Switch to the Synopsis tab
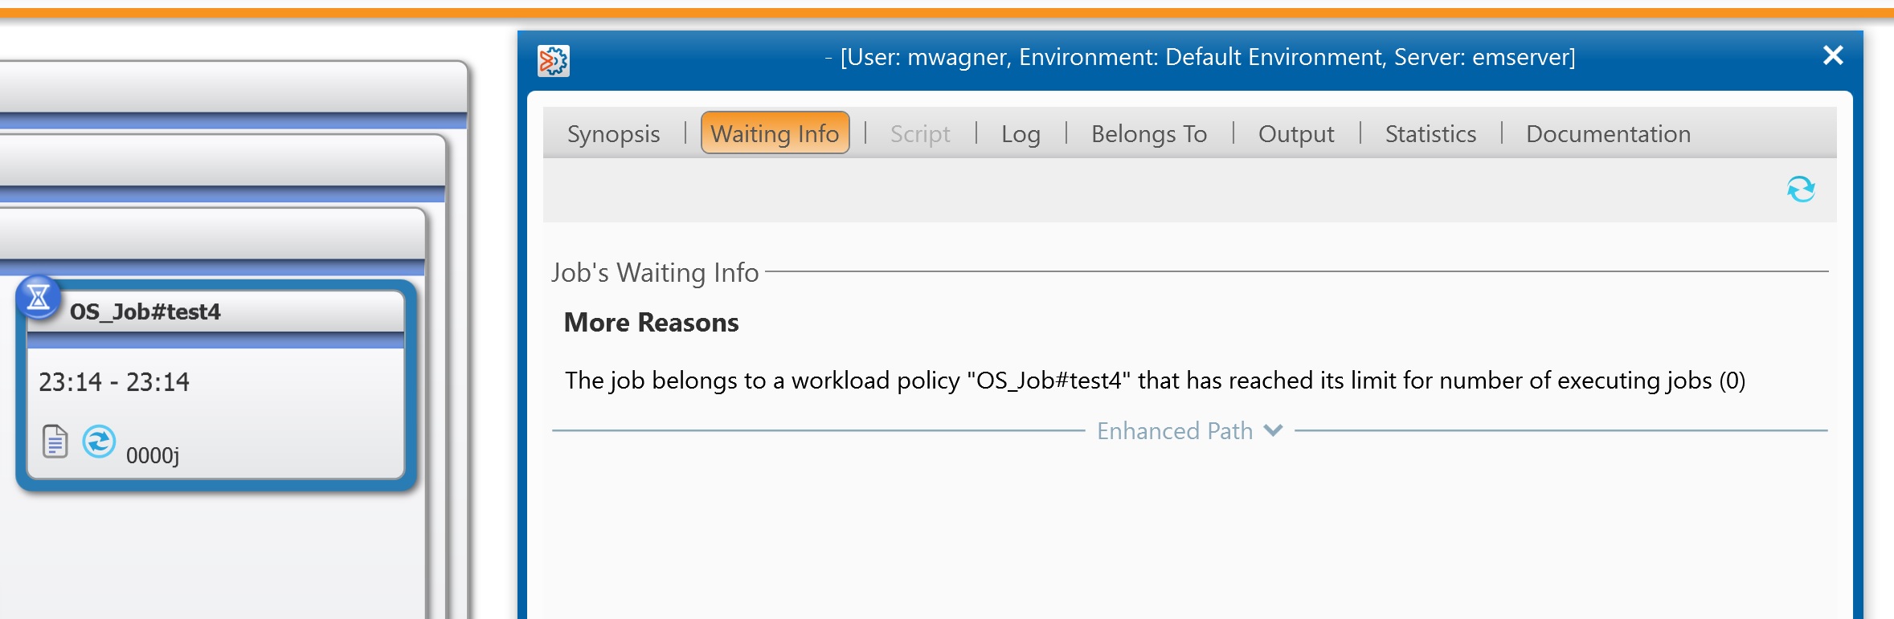The image size is (1894, 619). [613, 134]
